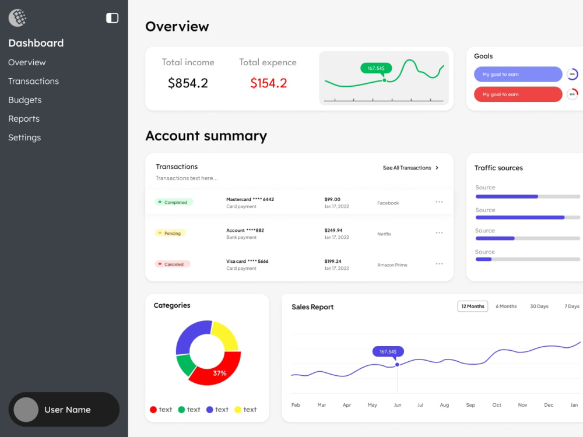
Task: Switch Sales Report to 12 Months
Action: pos(473,306)
